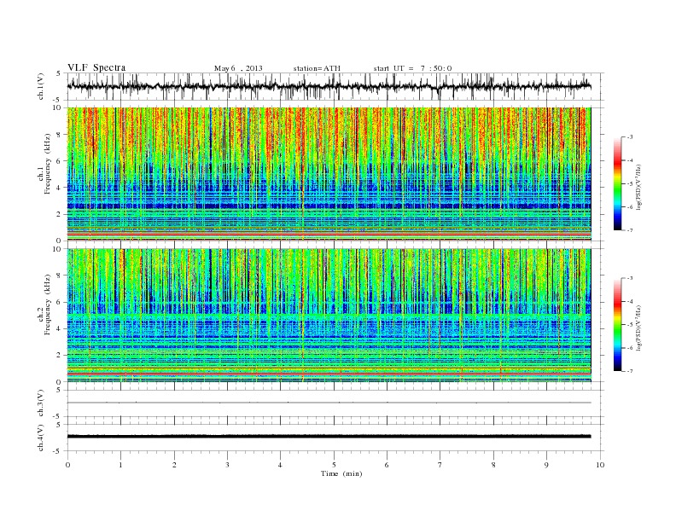The width and height of the screenshot is (676, 522).
Task: Click the time axis tick label "0"
Action: [x=67, y=465]
